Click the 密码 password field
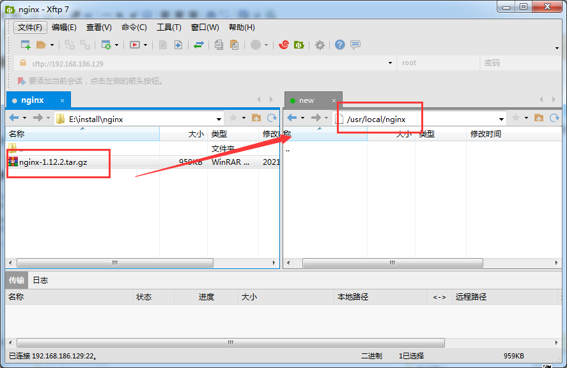This screenshot has height=368, width=567. coord(521,63)
